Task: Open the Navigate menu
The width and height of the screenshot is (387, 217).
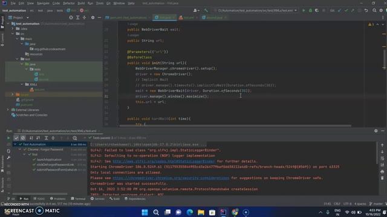Action: coord(43,4)
